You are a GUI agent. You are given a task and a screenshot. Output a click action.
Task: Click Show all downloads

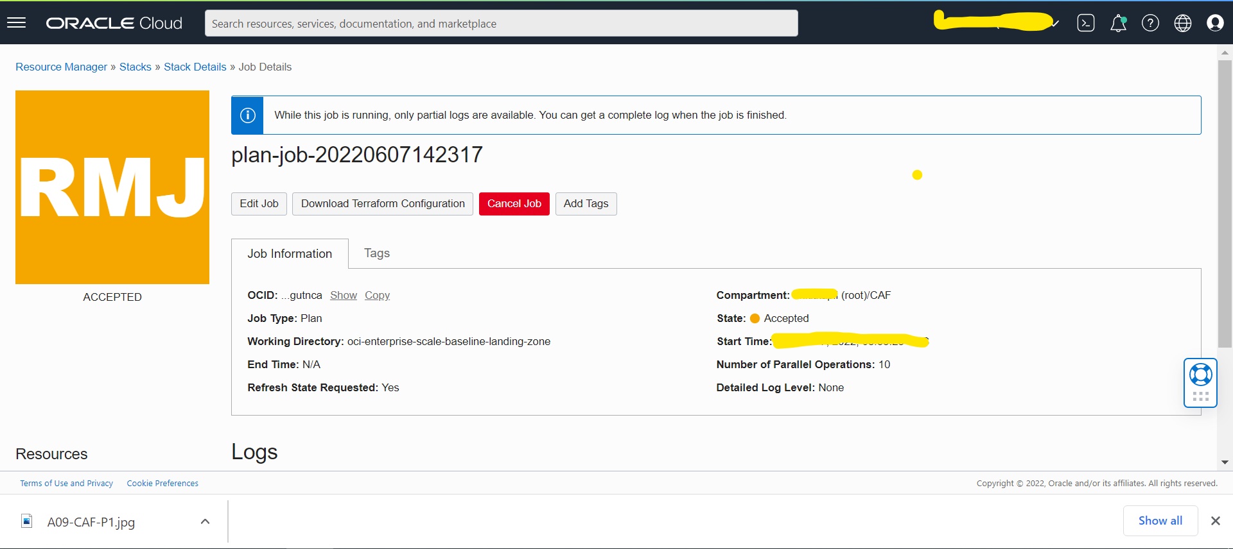(1160, 521)
